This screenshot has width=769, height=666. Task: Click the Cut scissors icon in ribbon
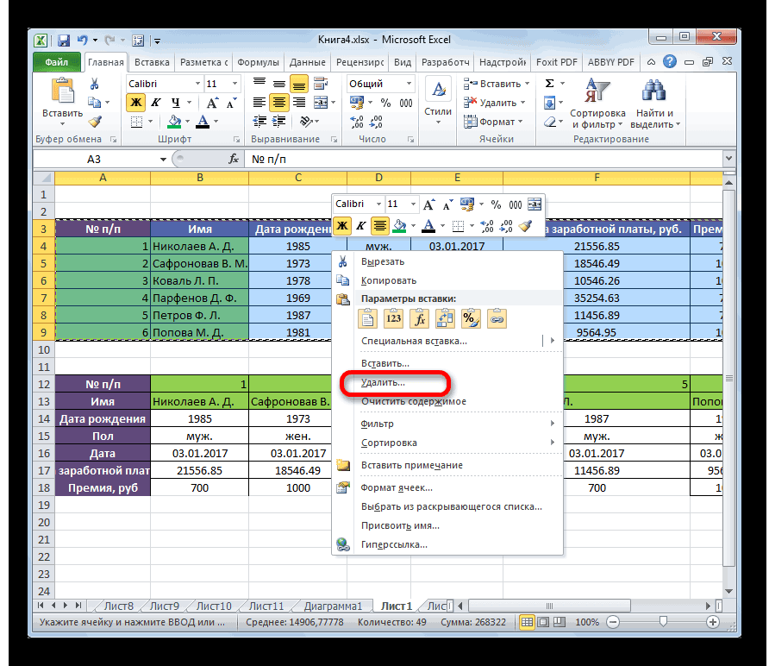point(95,84)
